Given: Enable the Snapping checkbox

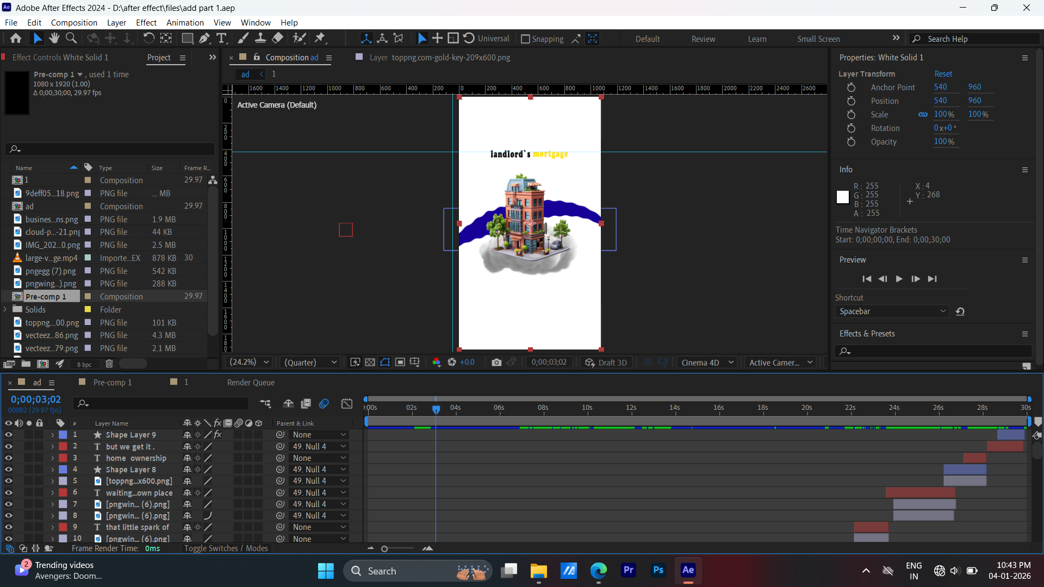Looking at the screenshot, I should click(x=526, y=39).
